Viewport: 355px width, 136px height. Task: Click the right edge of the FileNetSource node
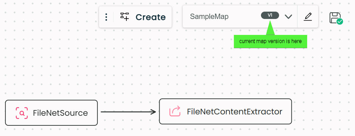[97, 113]
